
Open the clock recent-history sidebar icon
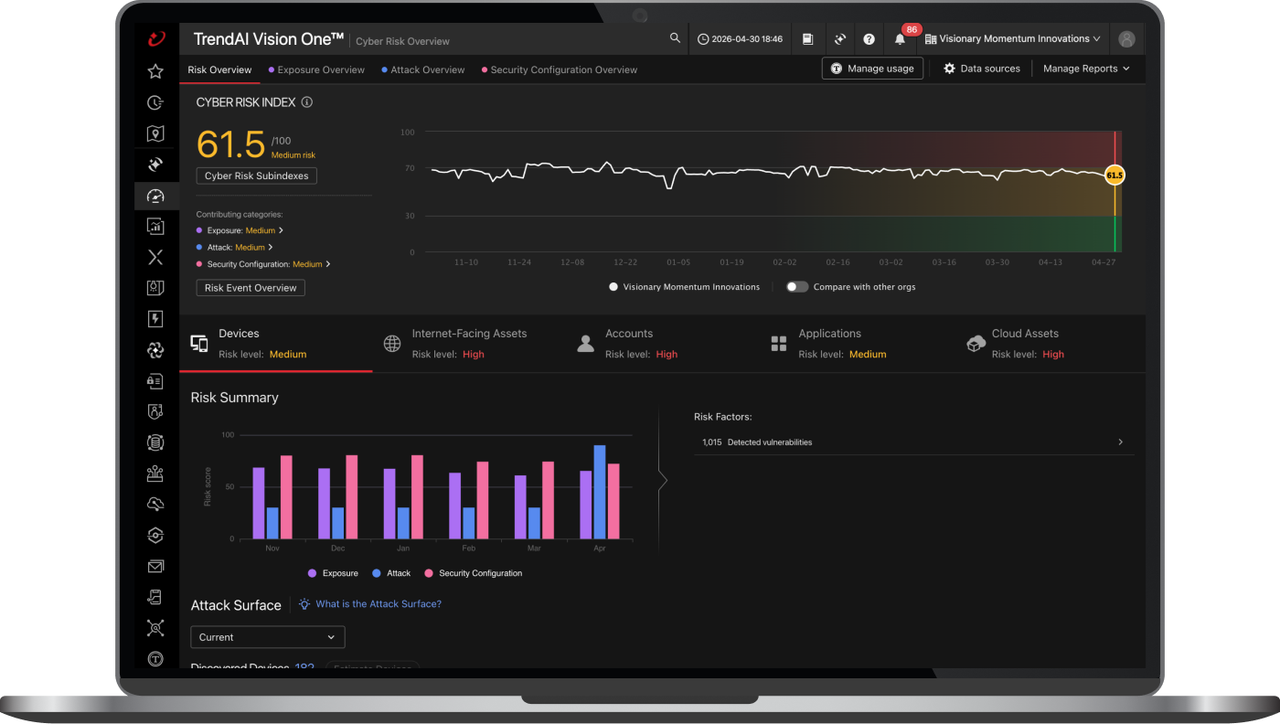coord(155,102)
